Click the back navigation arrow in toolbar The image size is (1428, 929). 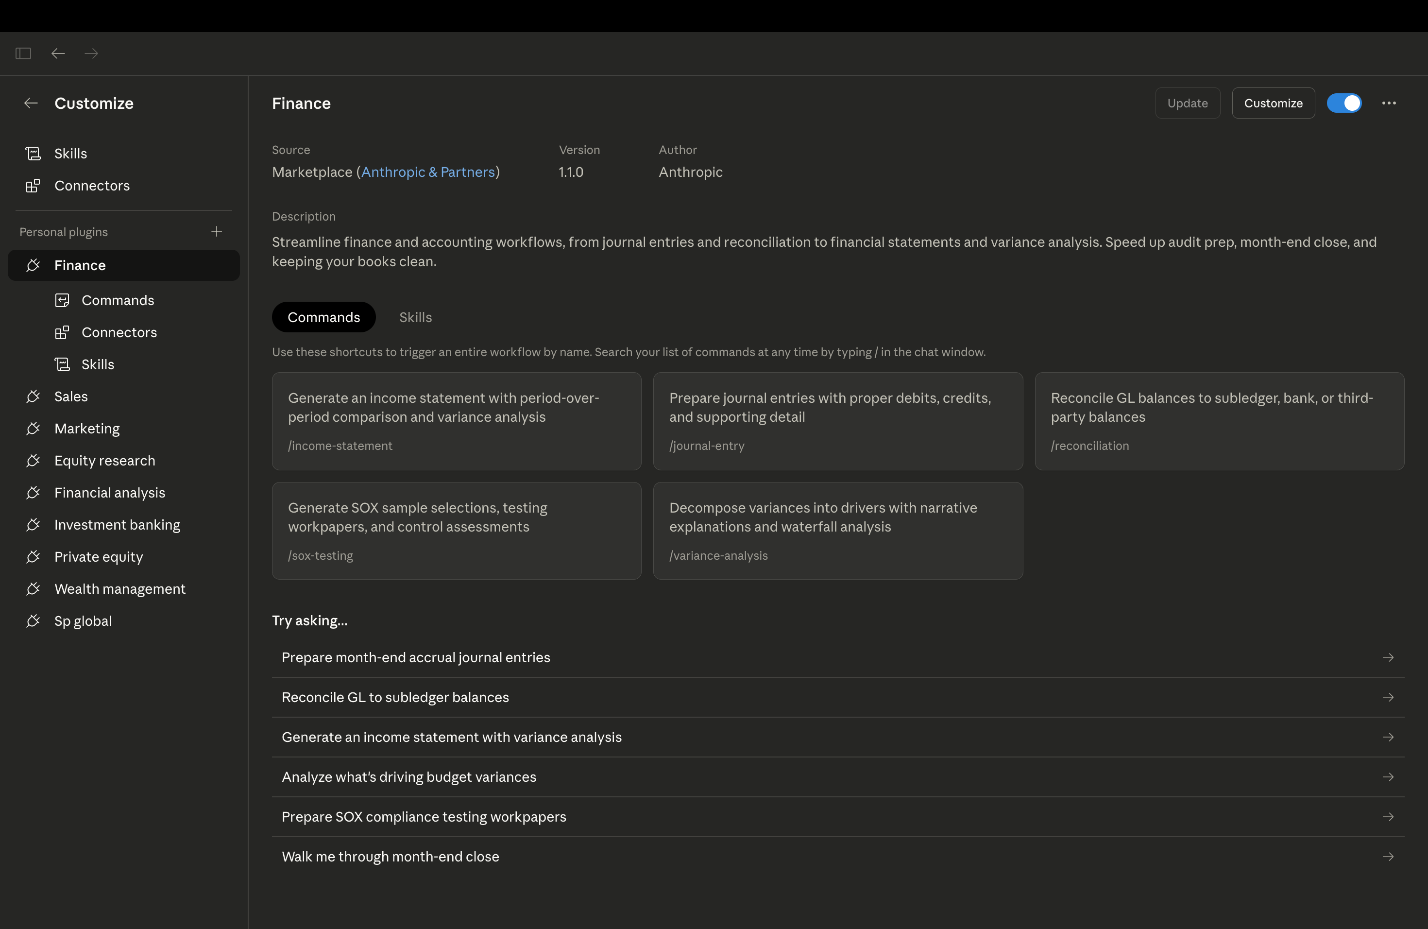point(58,53)
